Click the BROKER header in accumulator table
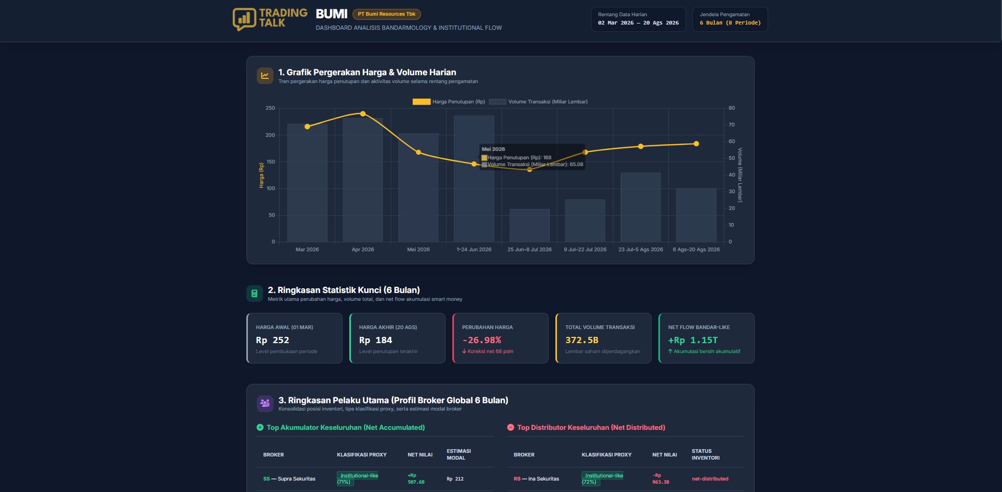Viewport: 1002px width, 492px height. point(274,455)
